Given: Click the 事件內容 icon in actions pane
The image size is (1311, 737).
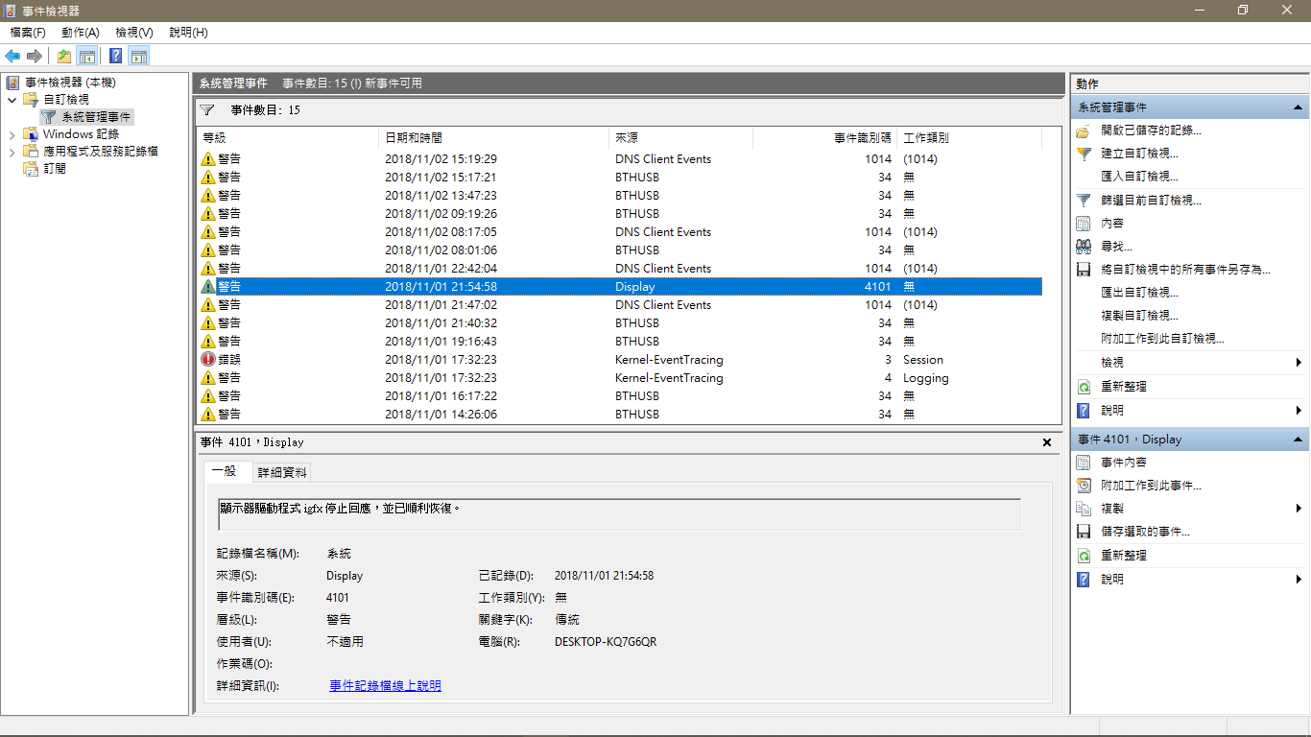Looking at the screenshot, I should click(1084, 463).
